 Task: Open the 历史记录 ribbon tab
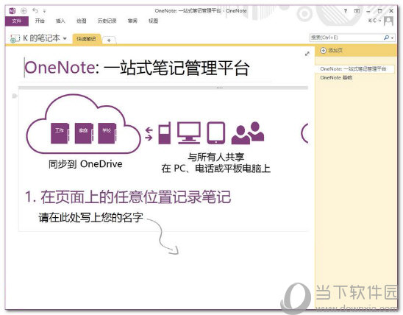pos(107,21)
